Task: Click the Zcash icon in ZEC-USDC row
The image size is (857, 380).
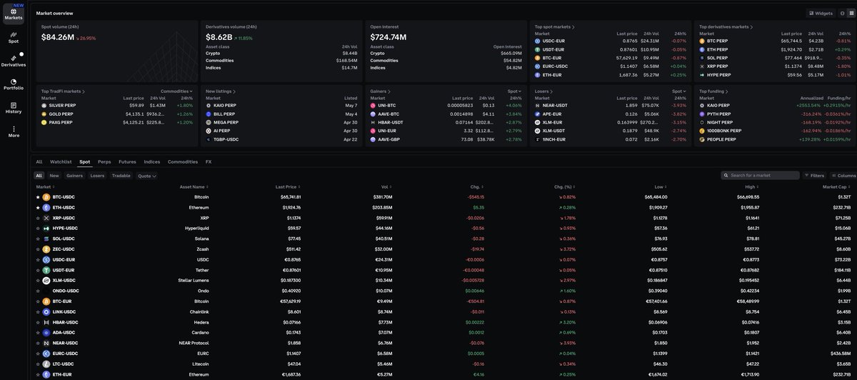Action: [46, 249]
